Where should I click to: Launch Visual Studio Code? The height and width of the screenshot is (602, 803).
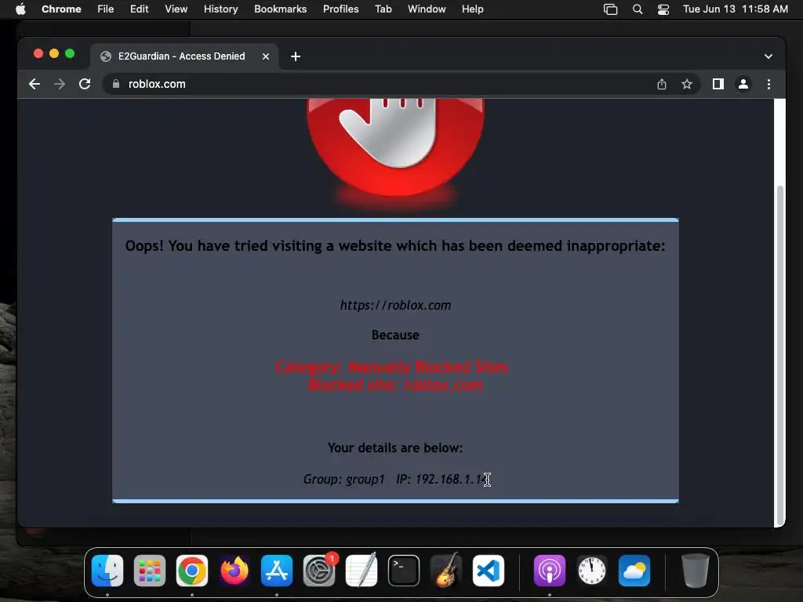[488, 571]
